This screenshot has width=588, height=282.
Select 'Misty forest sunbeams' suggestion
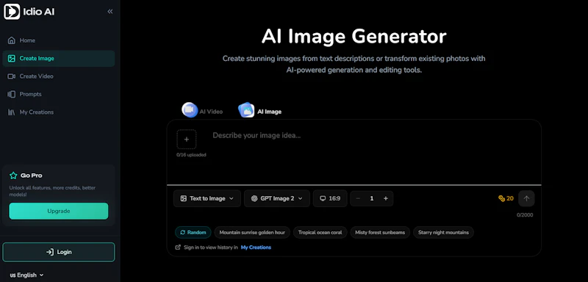tap(380, 233)
